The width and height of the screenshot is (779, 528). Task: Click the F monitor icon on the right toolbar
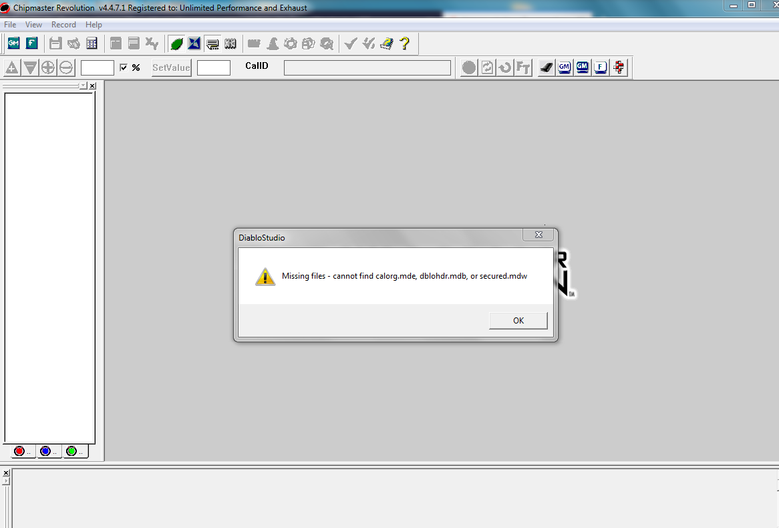pyautogui.click(x=600, y=67)
